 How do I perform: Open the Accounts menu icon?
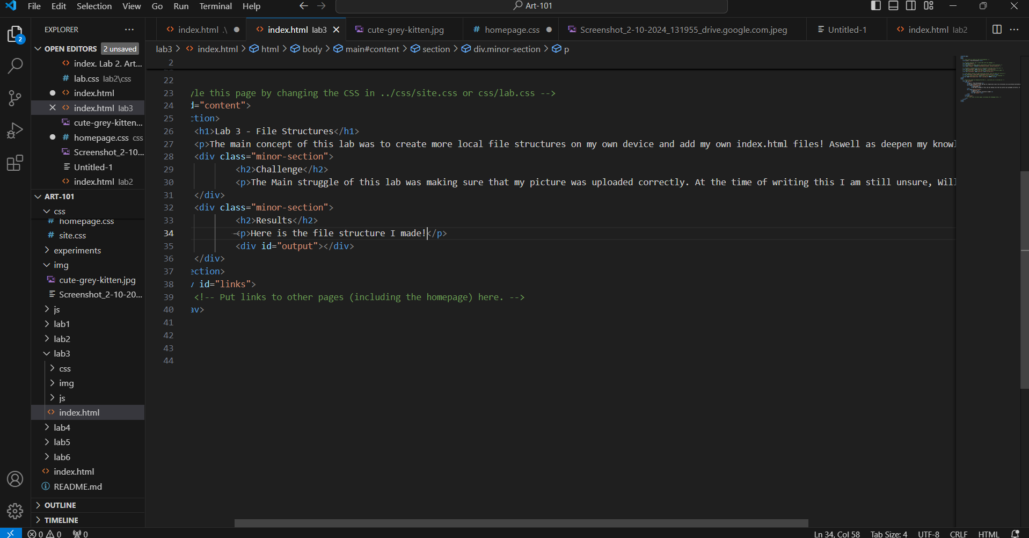[15, 479]
